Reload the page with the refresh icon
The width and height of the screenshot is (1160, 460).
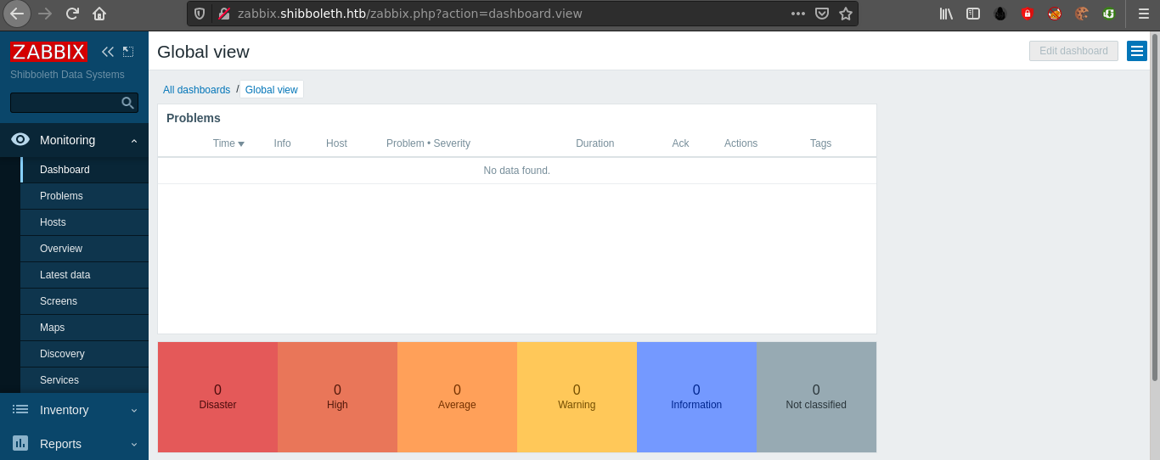[72, 14]
